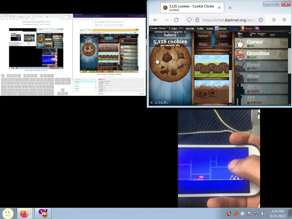292x219 pixels.
Task: Select the Cookie Clicker browser tab
Action: click(192, 8)
